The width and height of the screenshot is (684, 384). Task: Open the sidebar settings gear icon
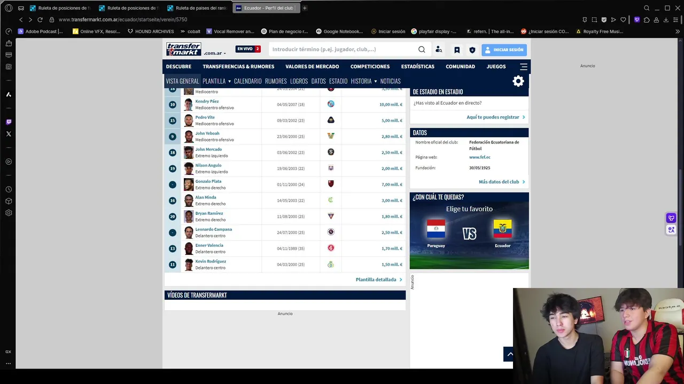coord(9,213)
